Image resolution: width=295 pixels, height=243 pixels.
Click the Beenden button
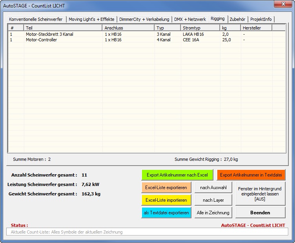coord(260,213)
